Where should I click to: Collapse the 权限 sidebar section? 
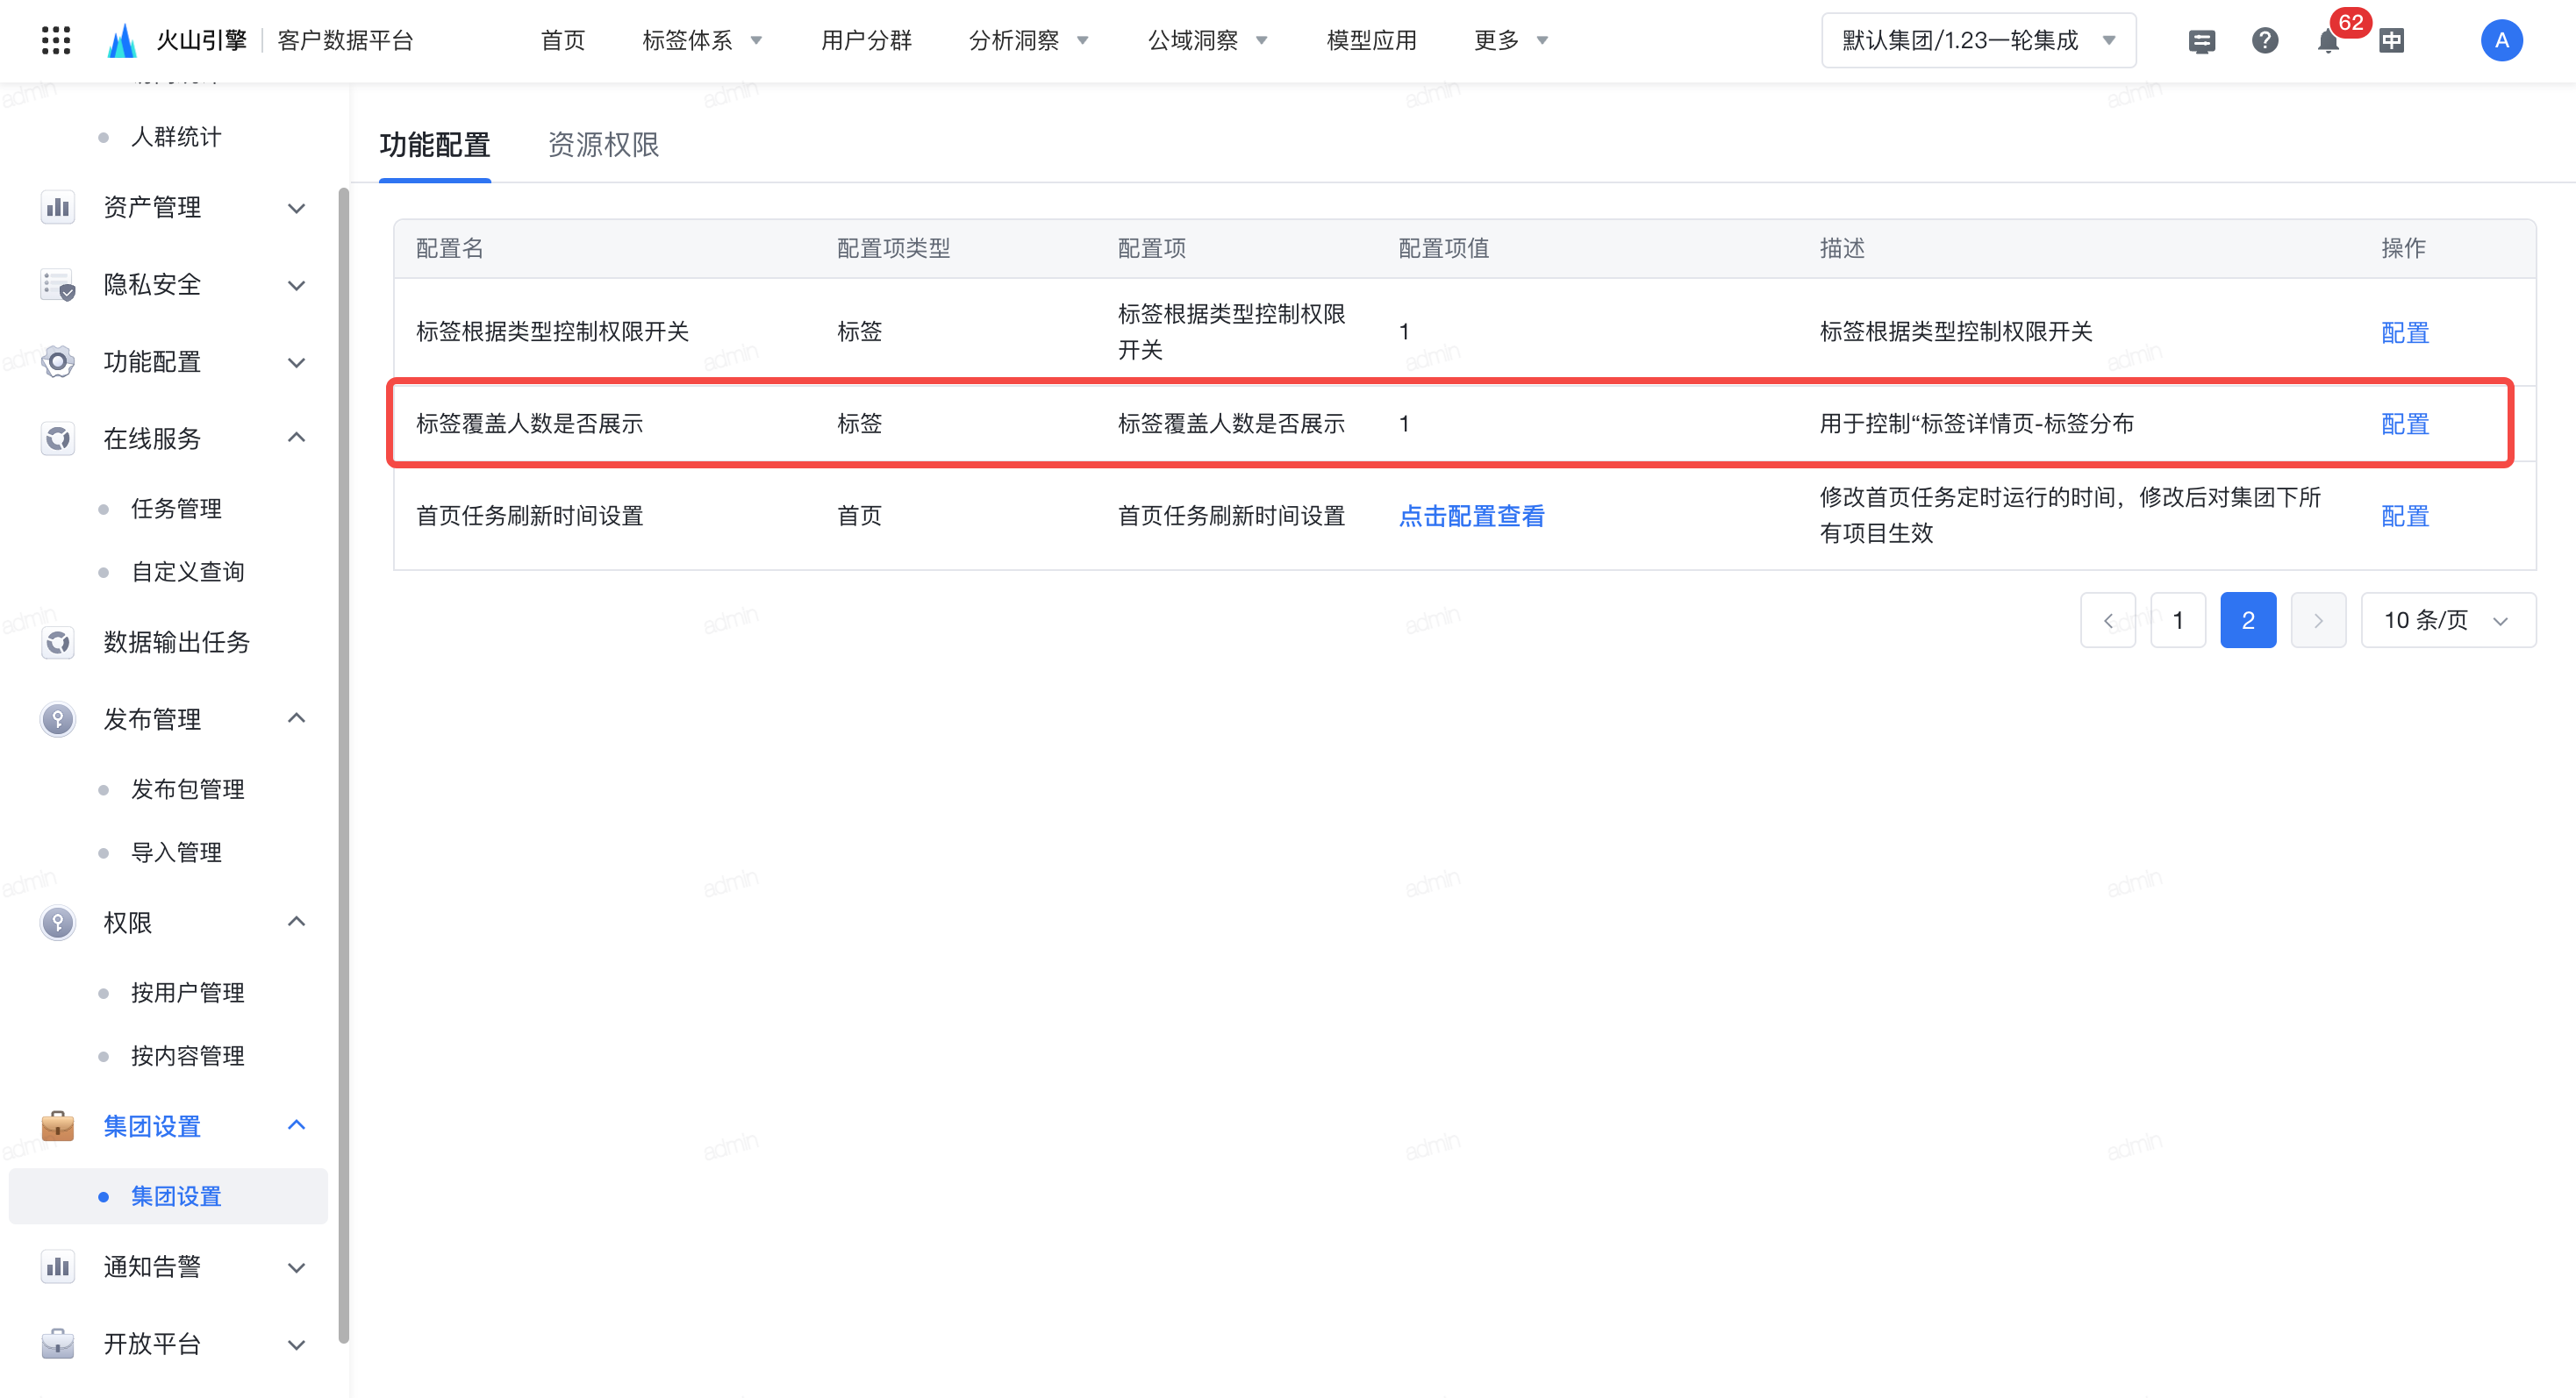tap(296, 922)
